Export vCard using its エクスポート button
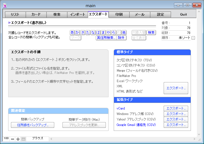 coord(176,108)
